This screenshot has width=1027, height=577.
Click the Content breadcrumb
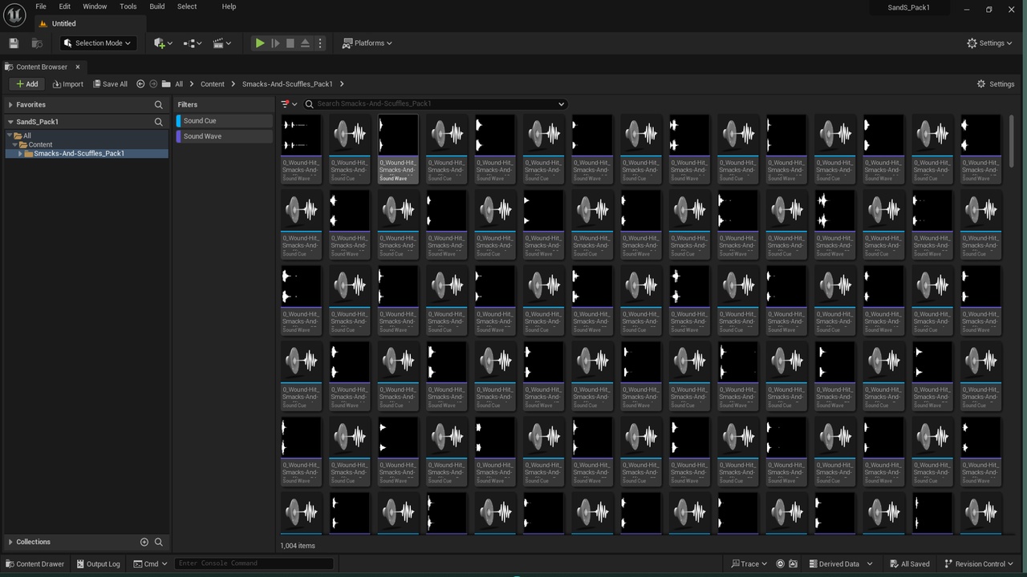coord(213,84)
